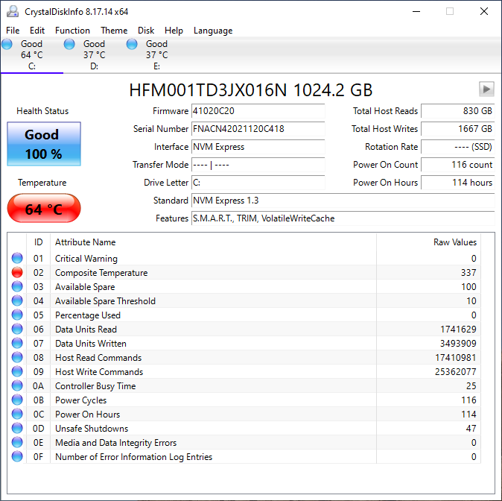The width and height of the screenshot is (502, 501).
Task: Select raw value 337
Action: point(468,272)
